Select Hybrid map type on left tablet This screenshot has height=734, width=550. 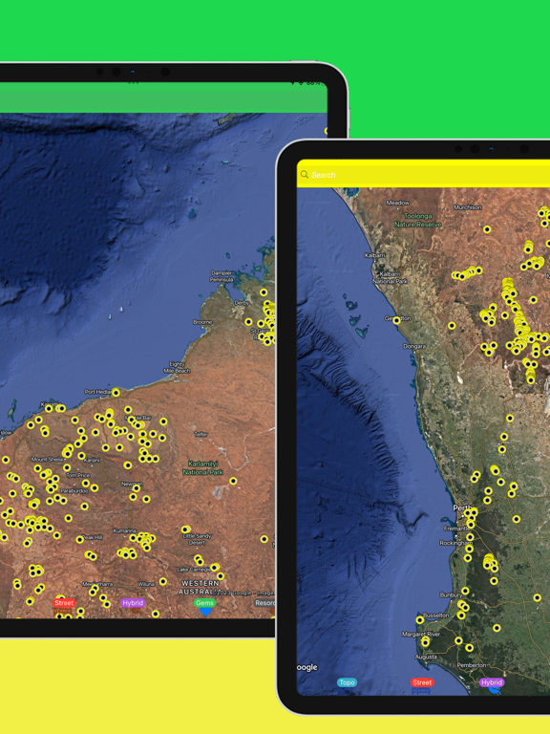pyautogui.click(x=133, y=603)
